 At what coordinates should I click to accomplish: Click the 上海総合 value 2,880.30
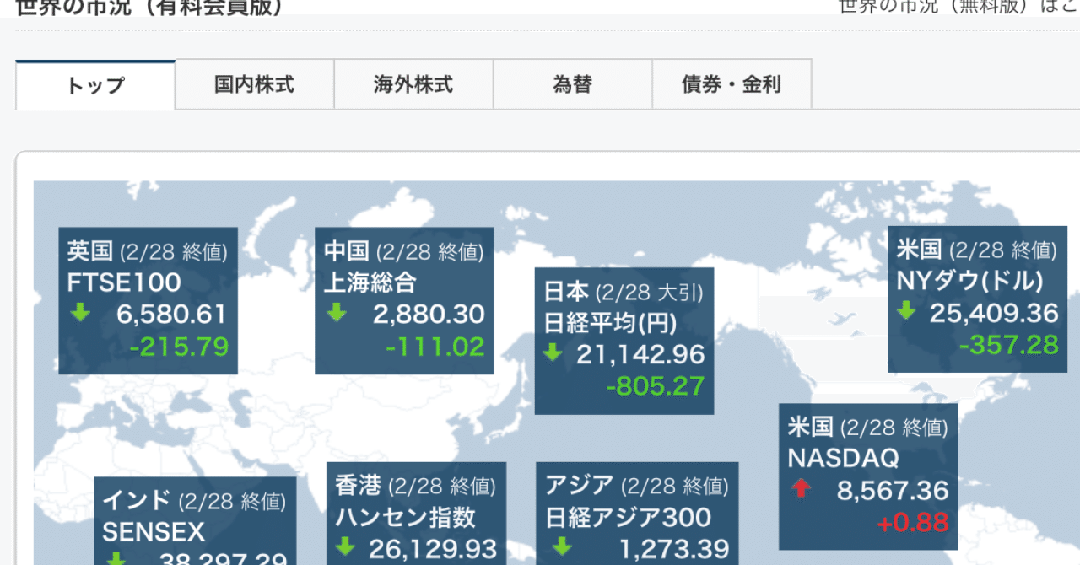click(x=429, y=315)
